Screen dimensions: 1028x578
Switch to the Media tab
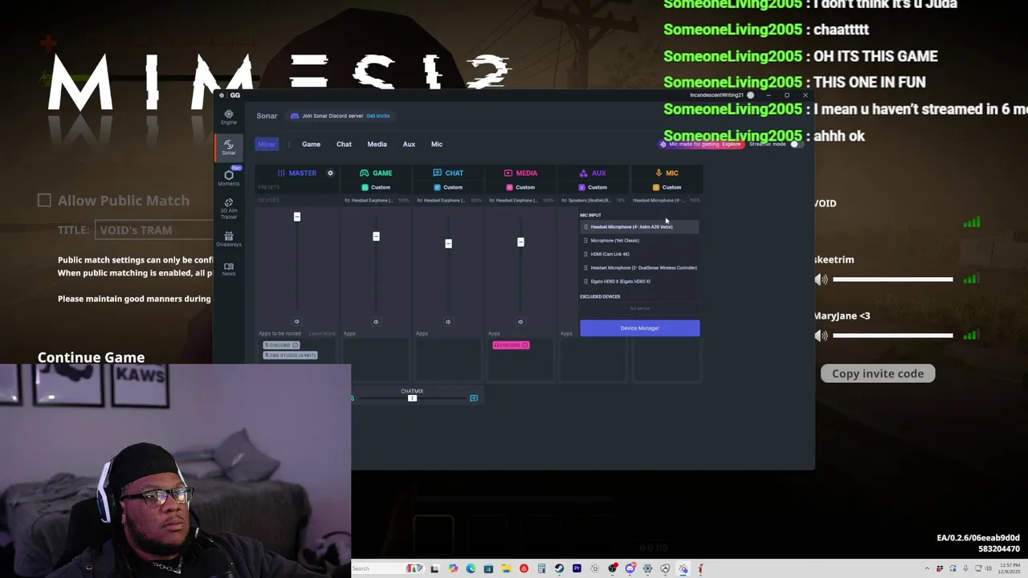click(x=377, y=144)
